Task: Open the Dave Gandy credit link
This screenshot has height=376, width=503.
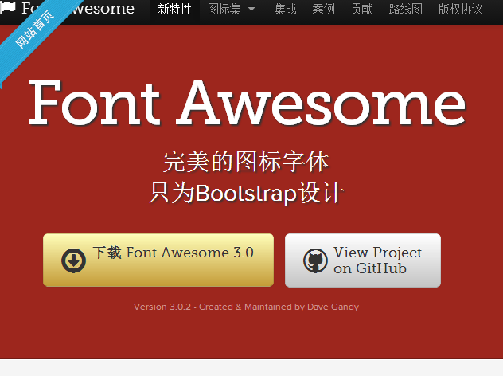Action: pos(333,307)
